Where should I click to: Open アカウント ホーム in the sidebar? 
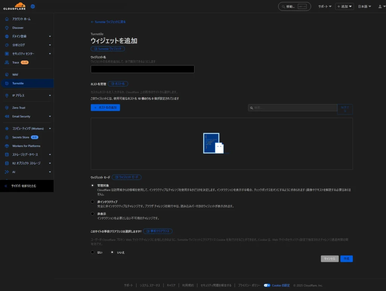(x=21, y=19)
